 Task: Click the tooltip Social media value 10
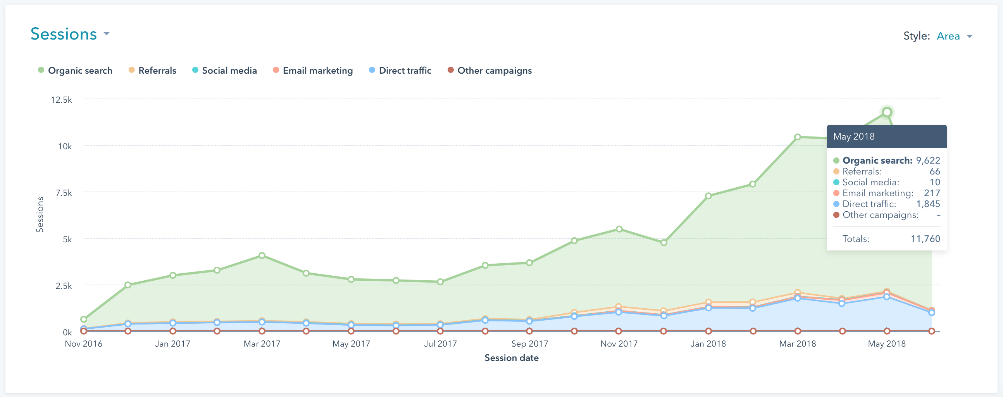coord(935,182)
